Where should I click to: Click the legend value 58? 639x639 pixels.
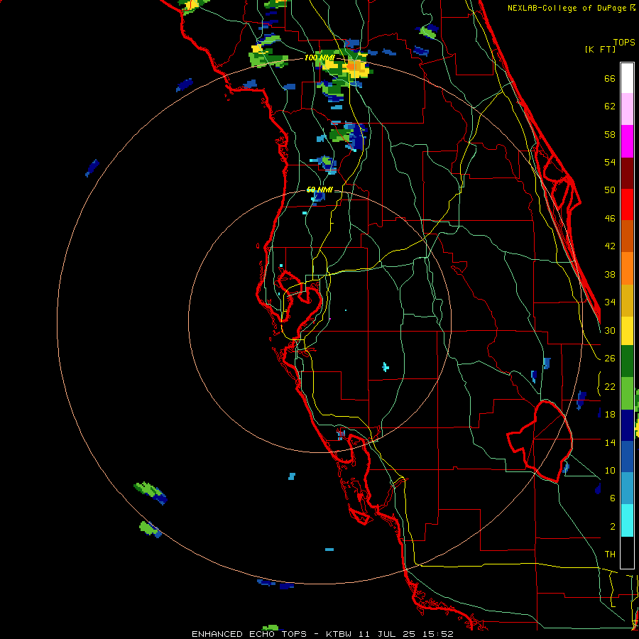coord(610,134)
